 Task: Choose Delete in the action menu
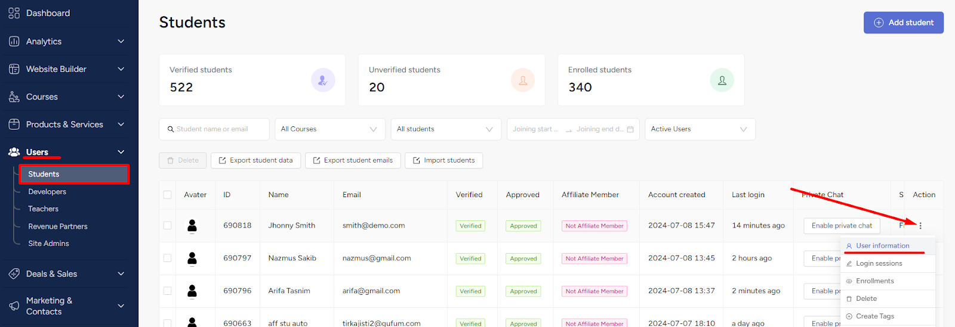click(x=888, y=299)
